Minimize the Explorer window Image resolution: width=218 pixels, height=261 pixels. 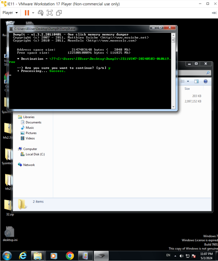coord(190,64)
